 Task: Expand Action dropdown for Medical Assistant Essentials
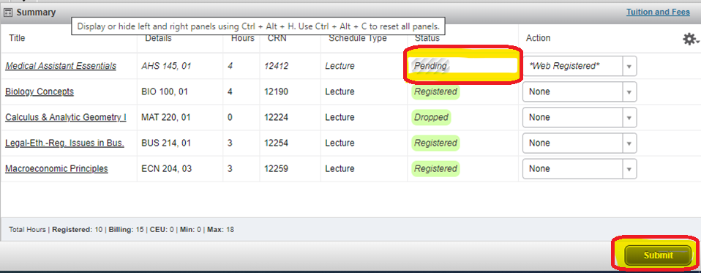pyautogui.click(x=580, y=66)
